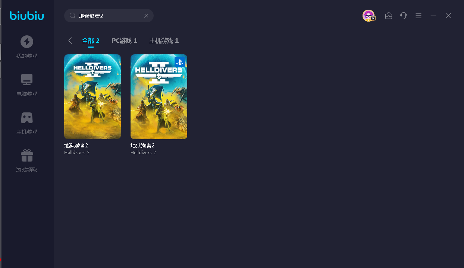Click Helldivers 2 subtitle under second cover

pos(143,153)
